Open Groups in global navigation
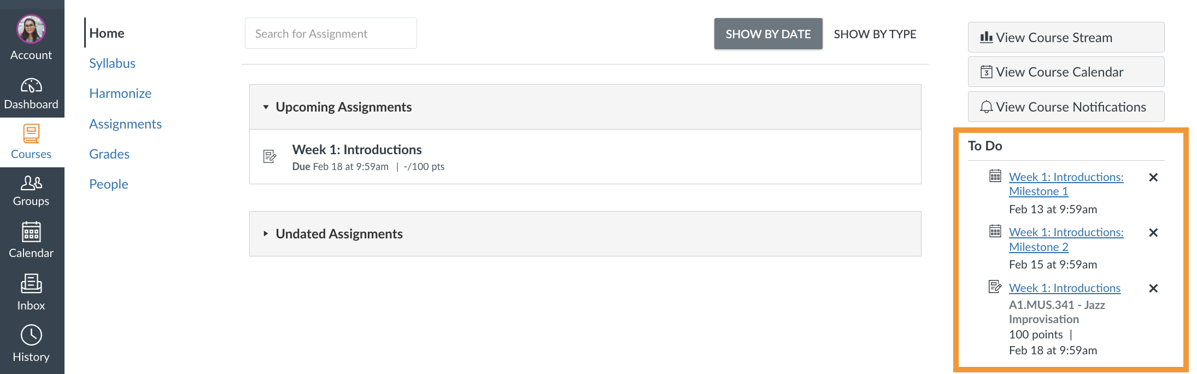This screenshot has width=1197, height=374. 31,183
